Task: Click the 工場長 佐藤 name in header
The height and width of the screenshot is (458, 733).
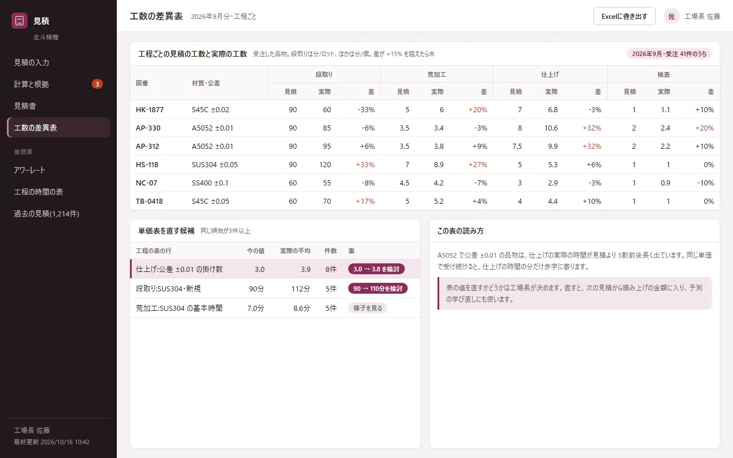Action: (703, 17)
